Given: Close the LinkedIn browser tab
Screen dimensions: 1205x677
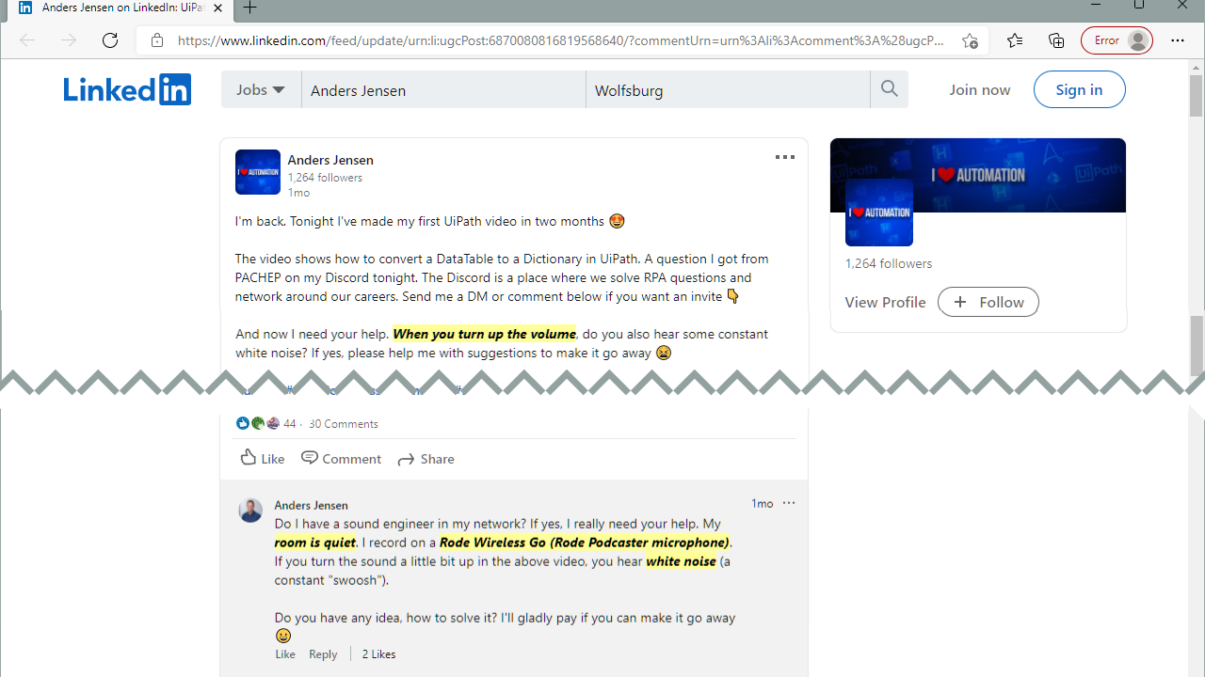Looking at the screenshot, I should (219, 8).
